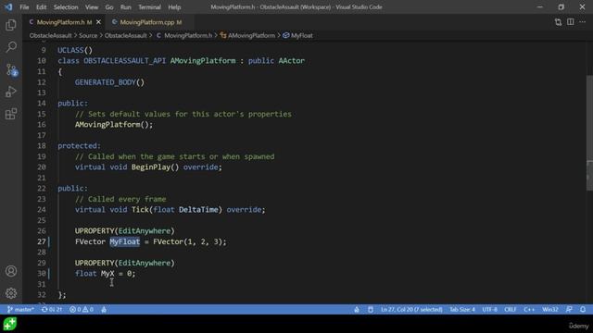
Task: Click ObstacleAssault root breadcrumb
Action: (x=50, y=35)
